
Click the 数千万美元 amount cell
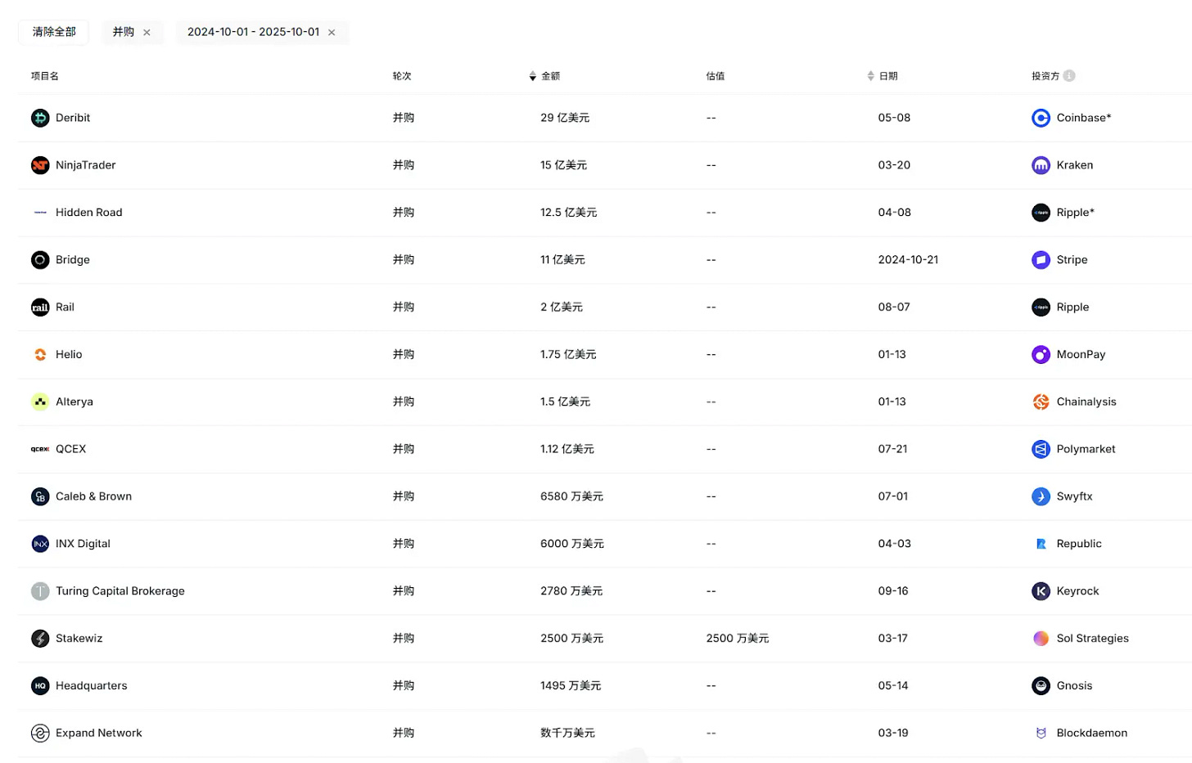pyautogui.click(x=568, y=734)
